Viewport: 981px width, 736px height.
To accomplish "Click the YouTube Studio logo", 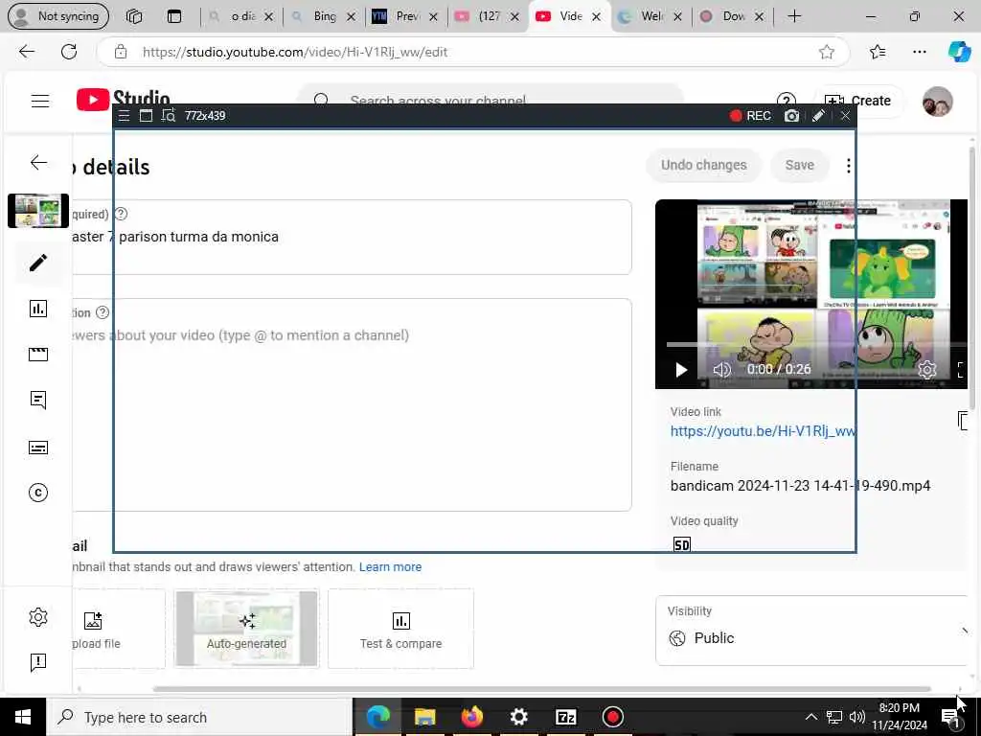I will pos(124,99).
